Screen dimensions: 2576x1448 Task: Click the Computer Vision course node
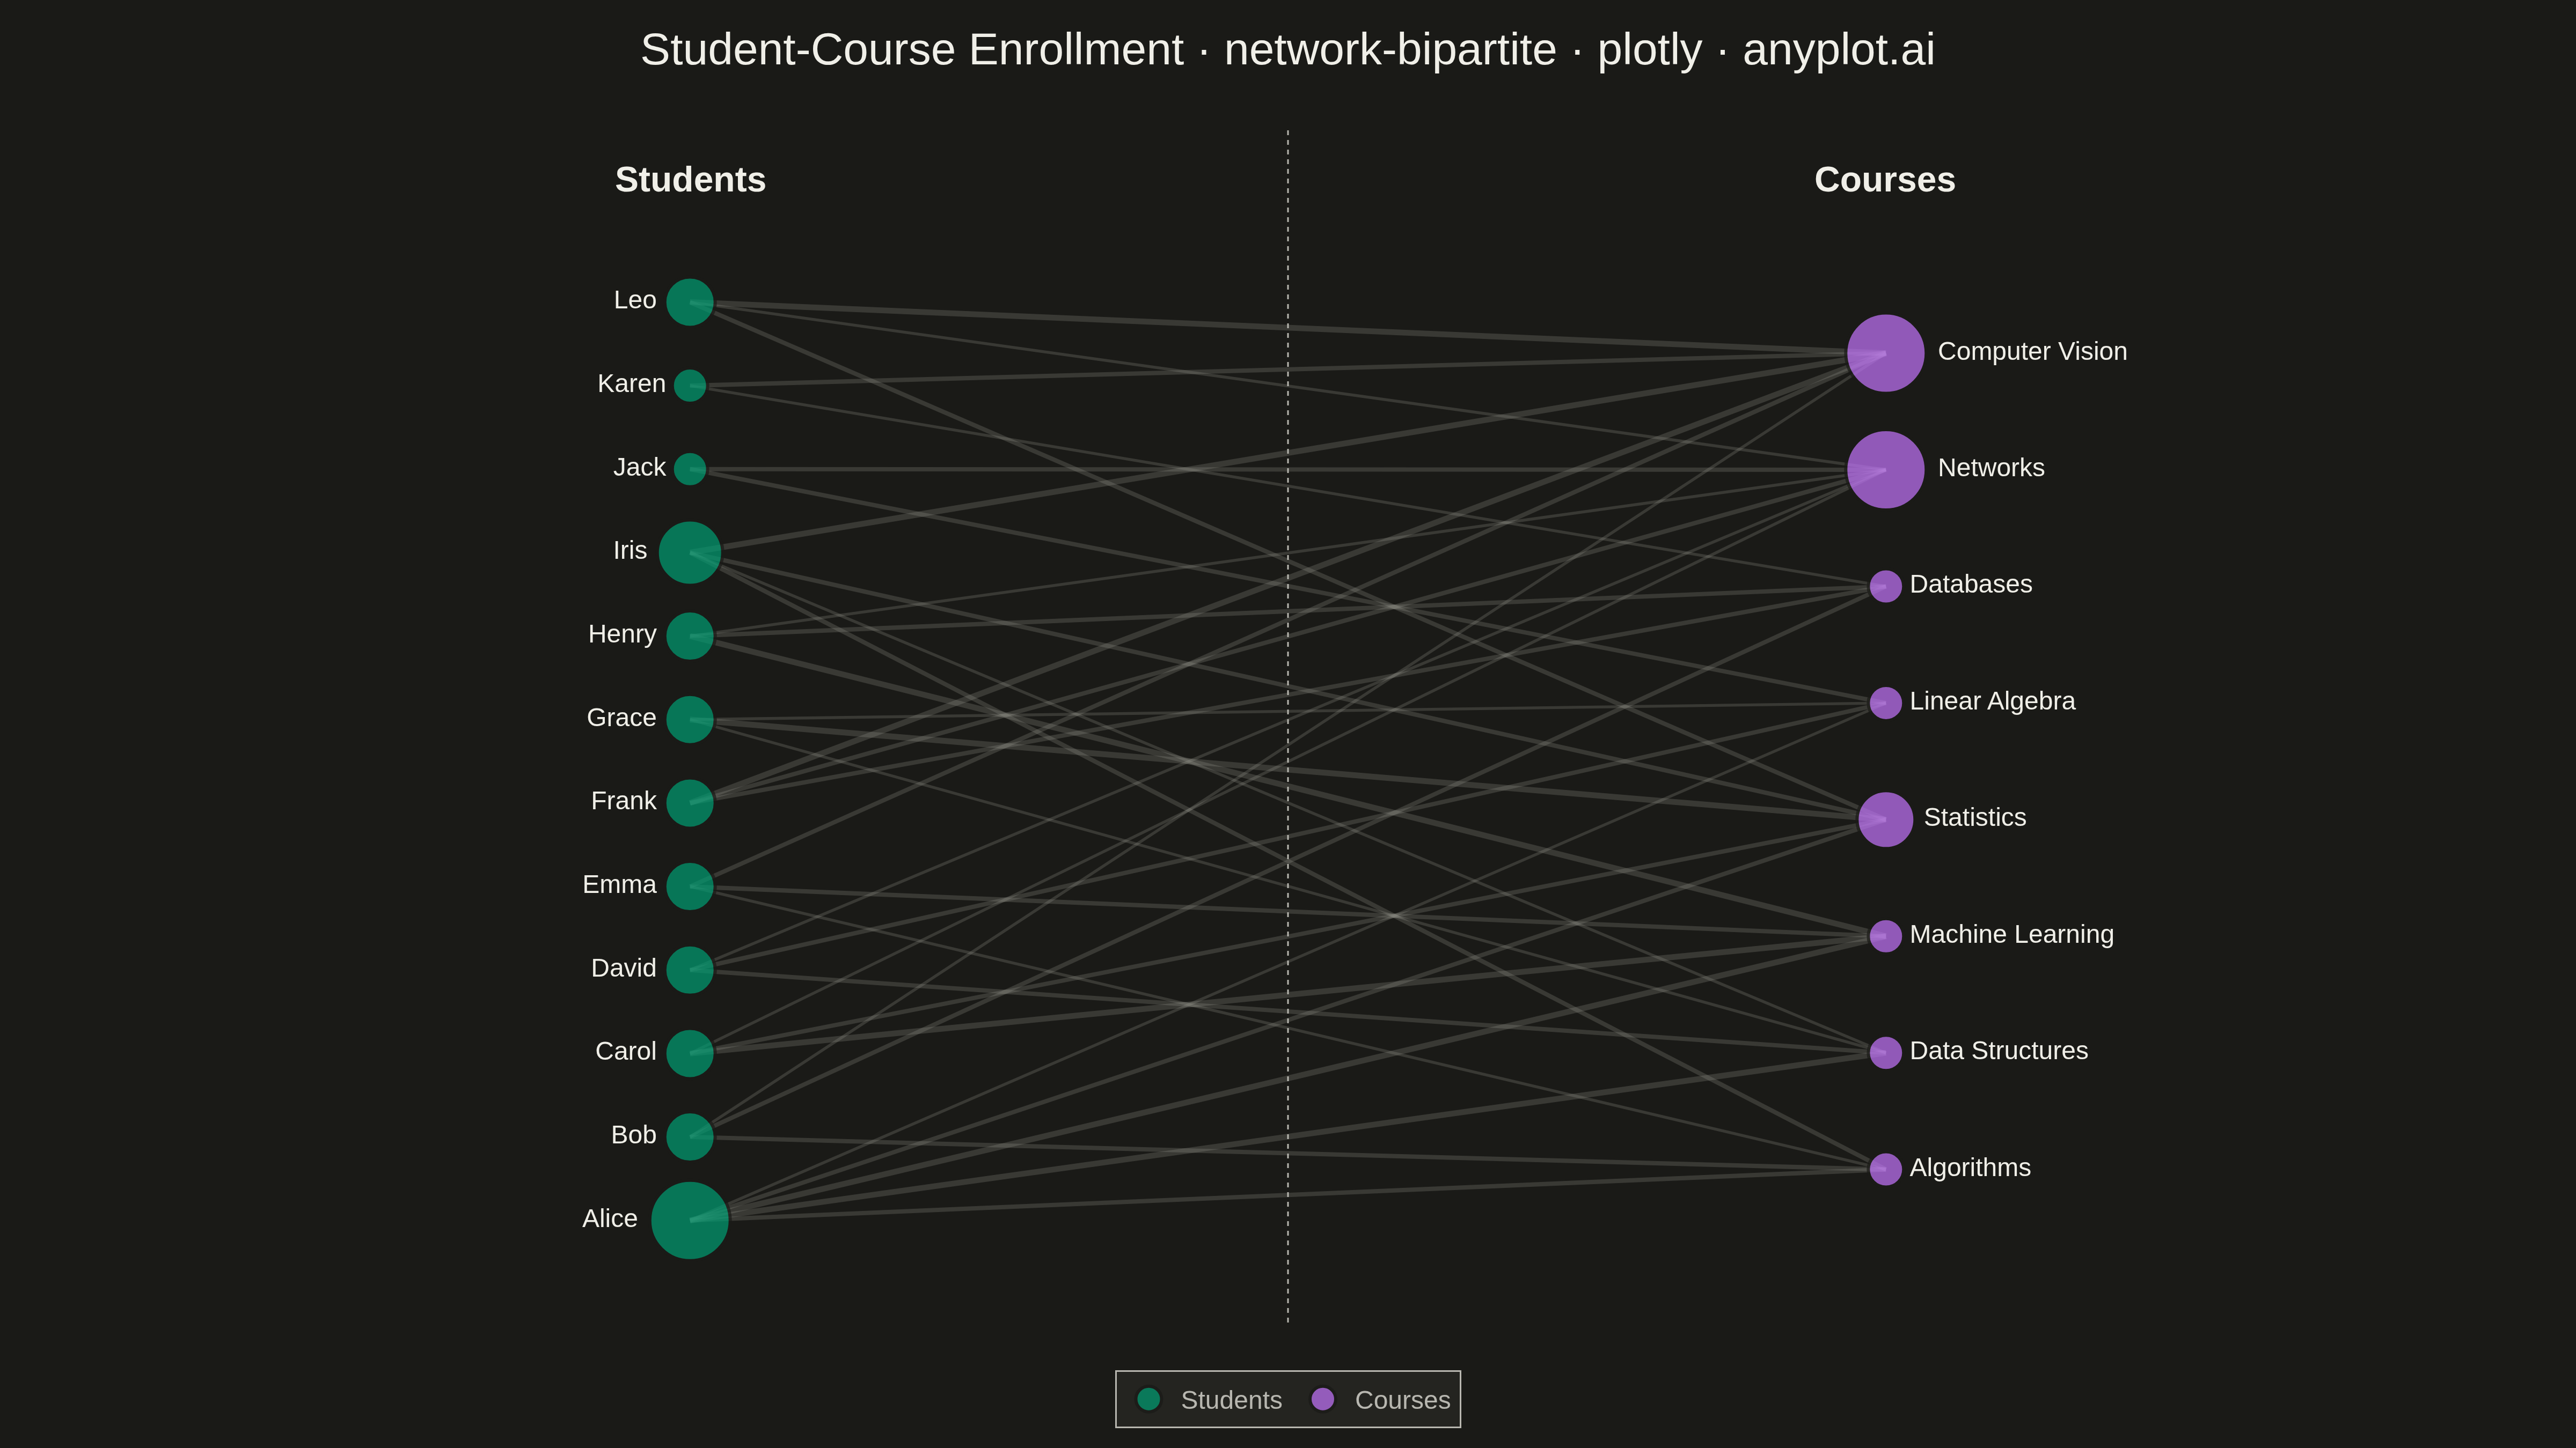coord(1885,353)
